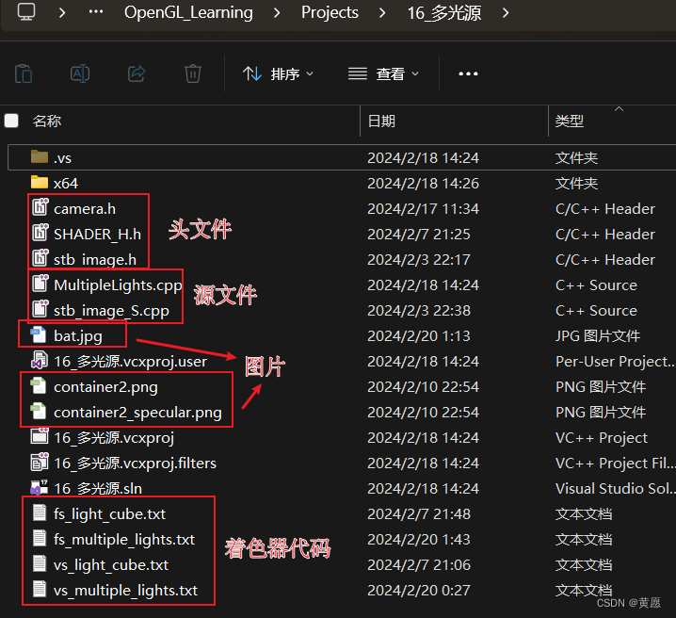Select the camera.h file name
The width and height of the screenshot is (676, 618).
coord(85,209)
